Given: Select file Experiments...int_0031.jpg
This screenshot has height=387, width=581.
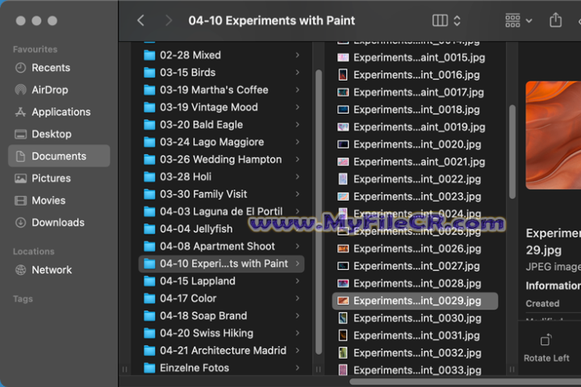Looking at the screenshot, I should [415, 335].
